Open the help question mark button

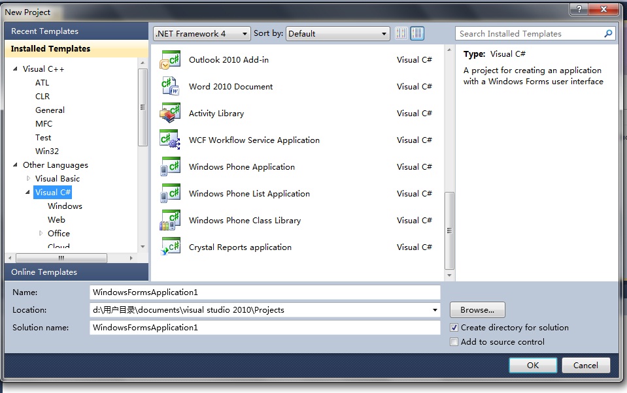(579, 9)
